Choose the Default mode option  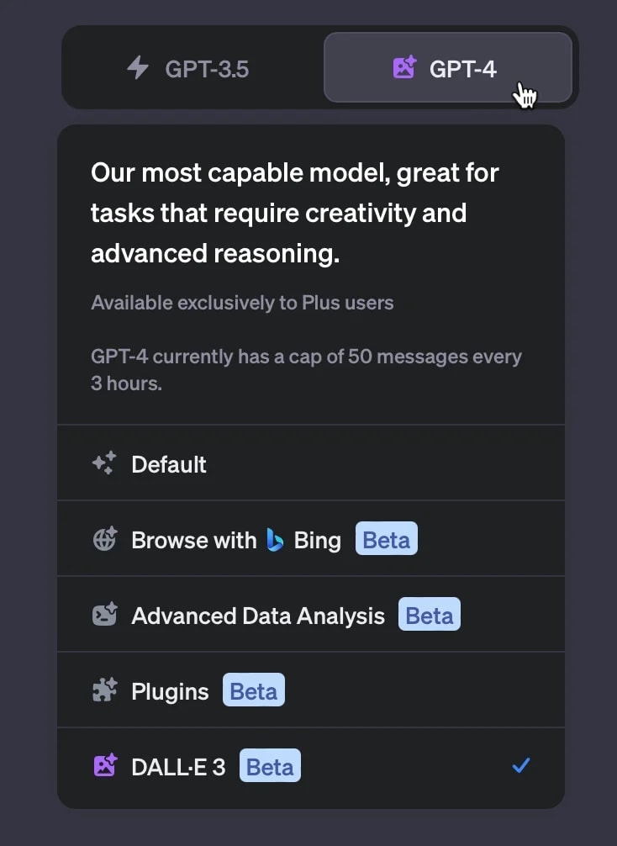169,464
